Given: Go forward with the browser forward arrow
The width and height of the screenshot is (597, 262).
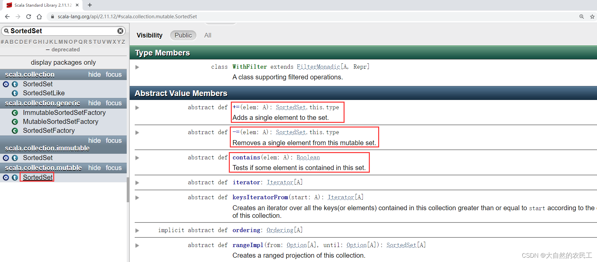Looking at the screenshot, I should pyautogui.click(x=18, y=17).
